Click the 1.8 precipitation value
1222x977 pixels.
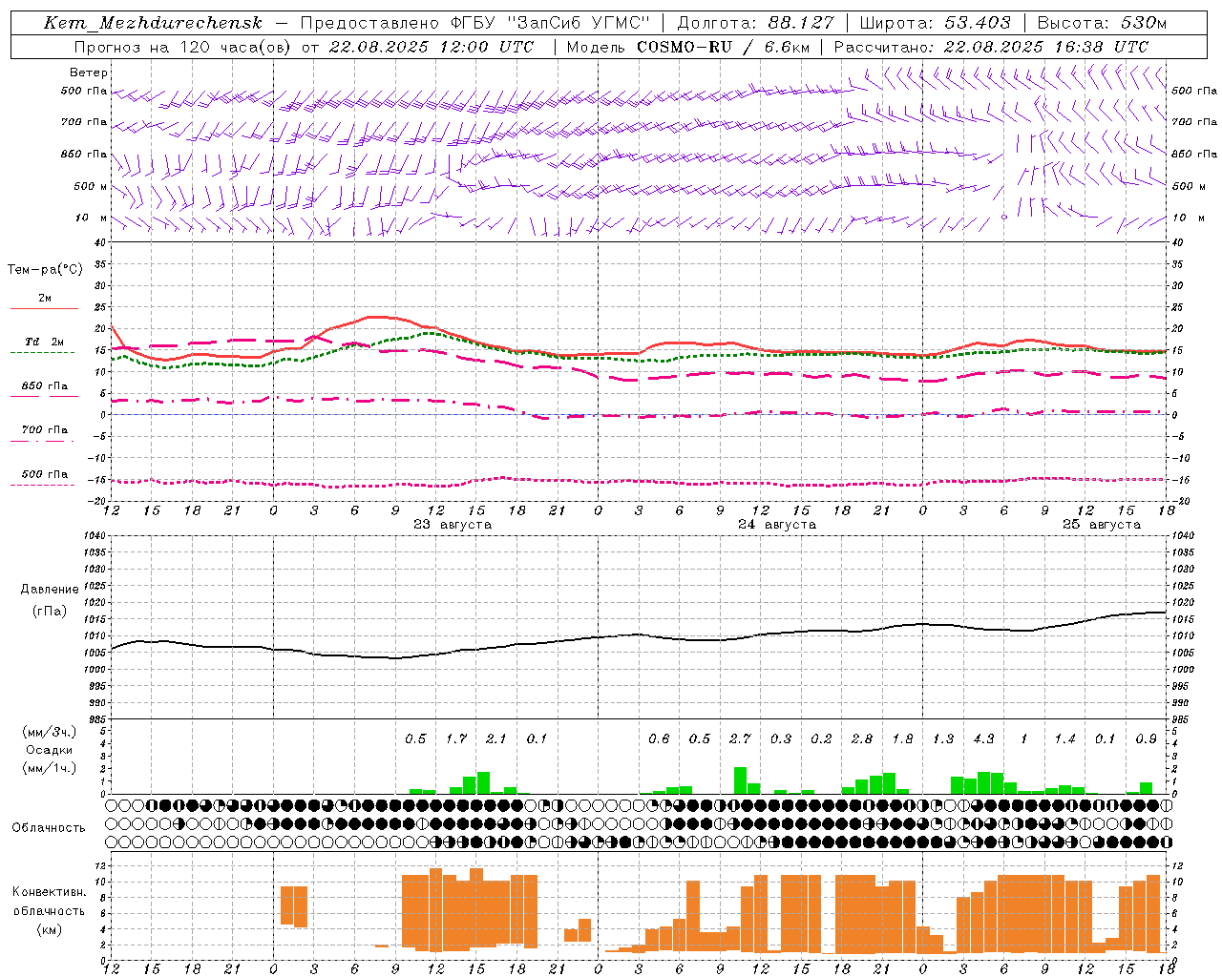tap(902, 738)
